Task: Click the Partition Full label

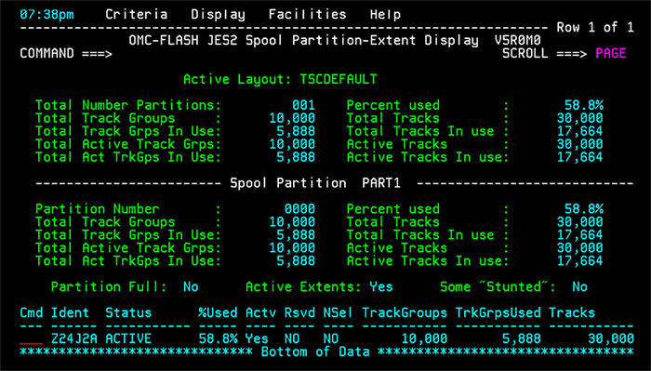Action: coord(109,287)
